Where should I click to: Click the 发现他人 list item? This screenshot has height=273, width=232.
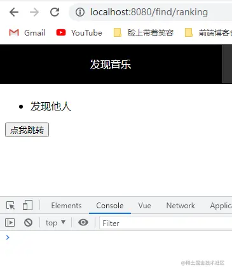pyautogui.click(x=51, y=106)
